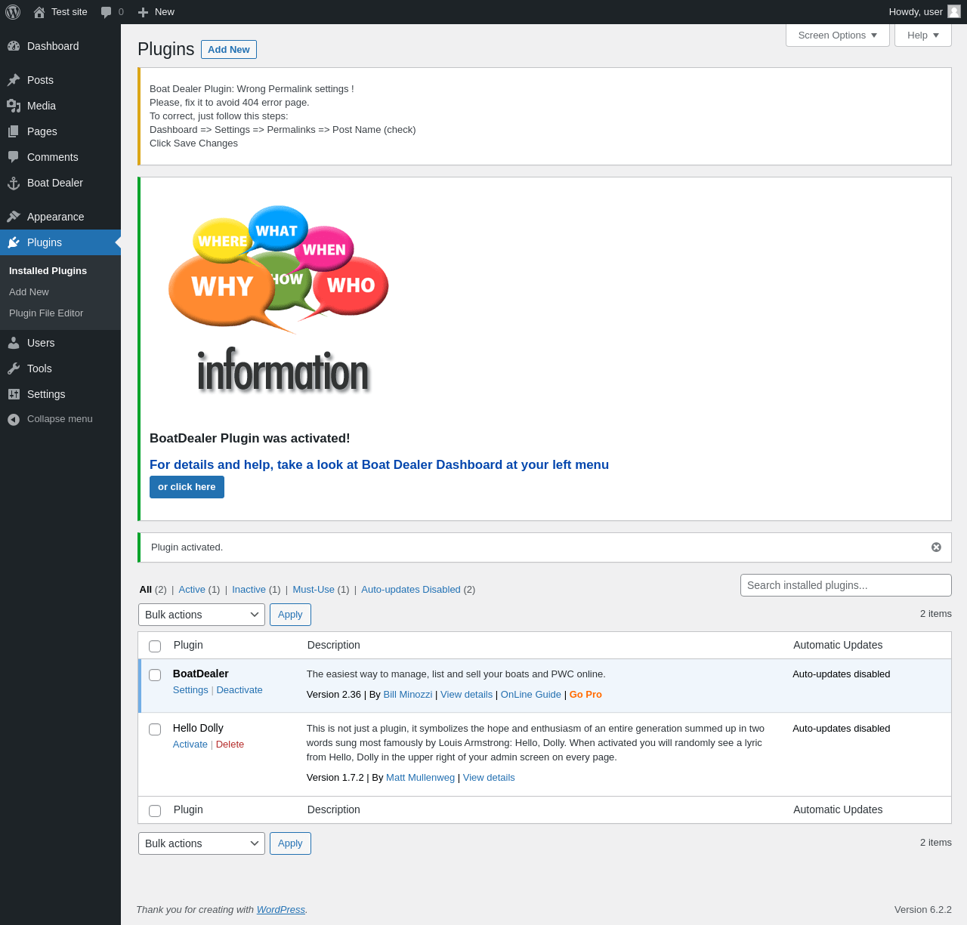Delete the Hello Dolly plugin
Viewport: 967px width, 925px height.
(230, 745)
